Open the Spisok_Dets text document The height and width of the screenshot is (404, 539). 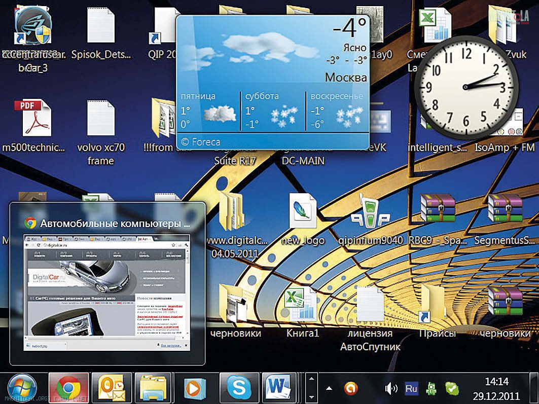tap(101, 33)
